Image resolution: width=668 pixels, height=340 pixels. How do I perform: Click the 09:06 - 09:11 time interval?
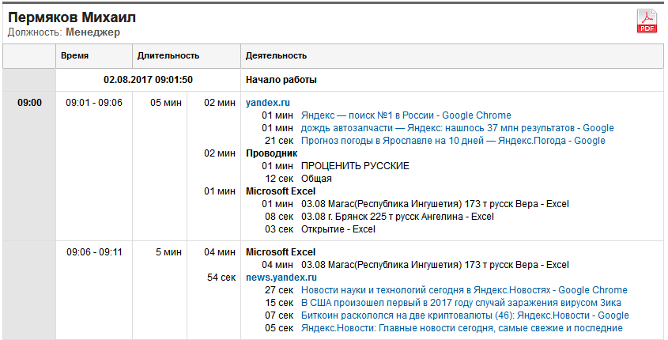[x=94, y=252]
